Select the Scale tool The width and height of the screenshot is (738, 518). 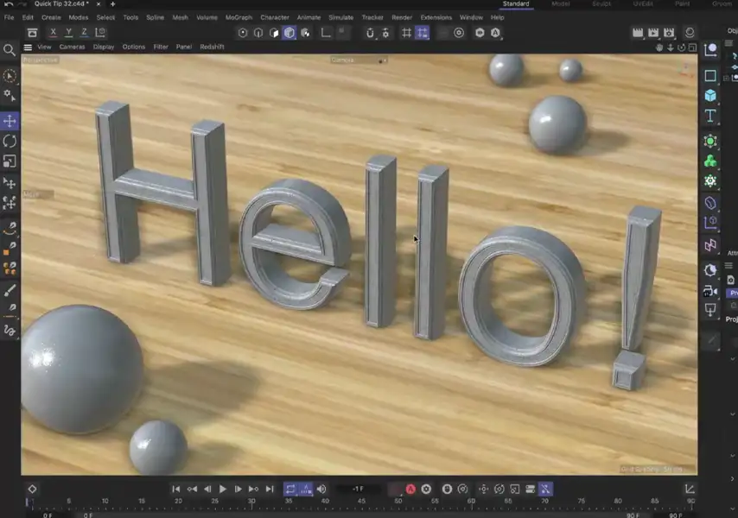(9, 162)
